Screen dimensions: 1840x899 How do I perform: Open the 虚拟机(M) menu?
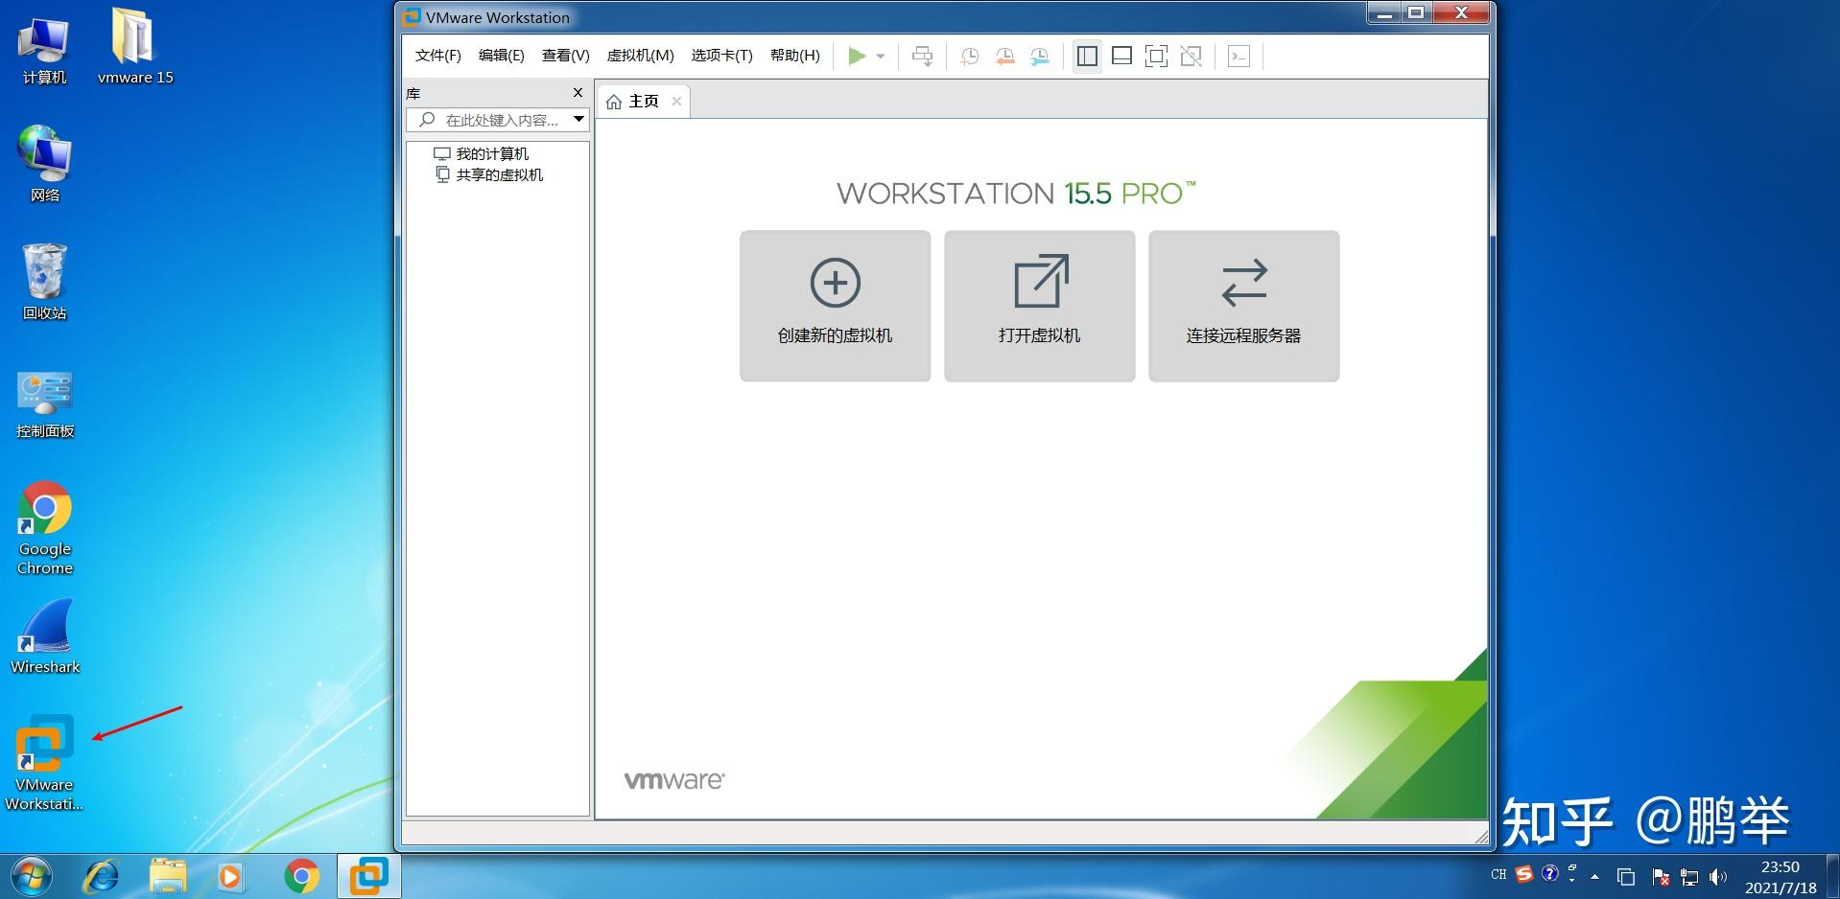tap(640, 56)
